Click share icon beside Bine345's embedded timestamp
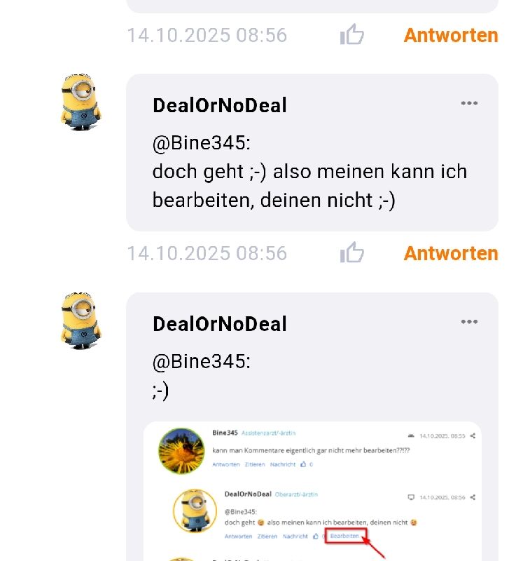 click(473, 435)
